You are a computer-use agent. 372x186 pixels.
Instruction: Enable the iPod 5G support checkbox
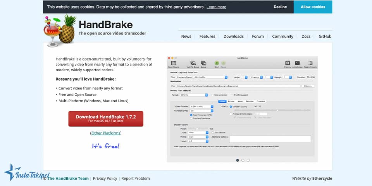click(232, 95)
